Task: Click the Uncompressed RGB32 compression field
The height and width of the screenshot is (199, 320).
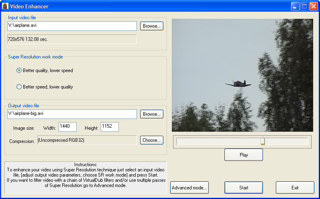Action: [87, 140]
